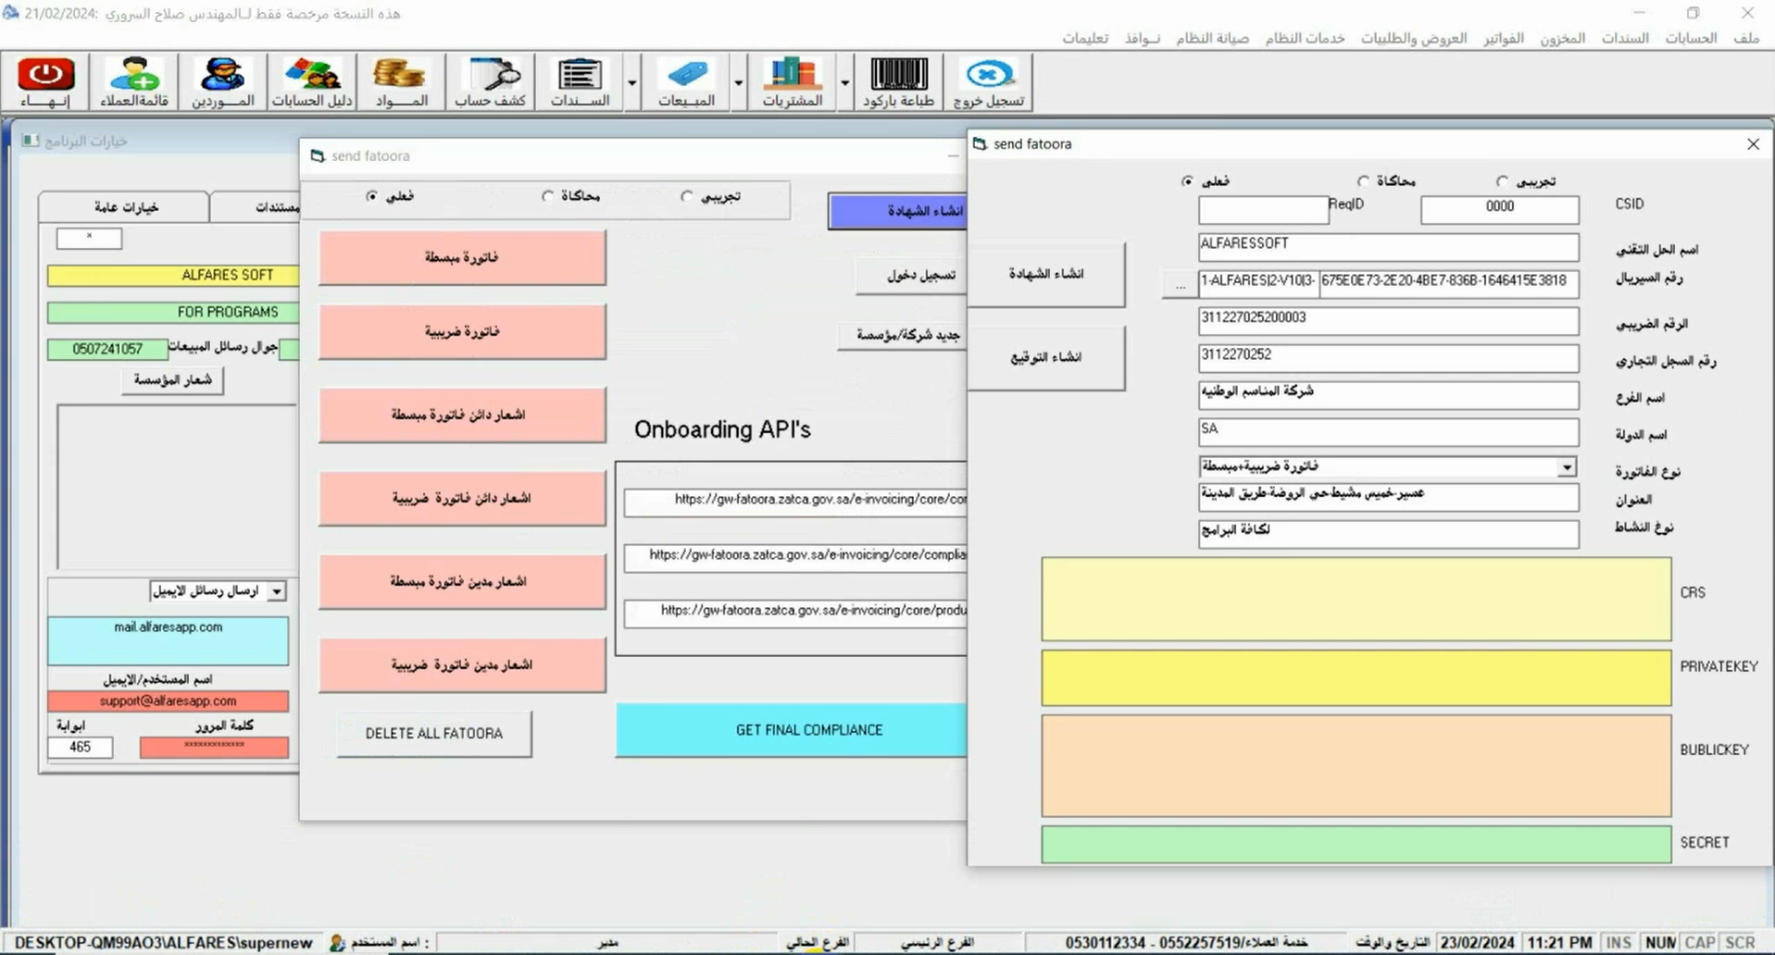Open the الفواتير menu in menu bar
This screenshot has width=1775, height=955.
point(1503,38)
